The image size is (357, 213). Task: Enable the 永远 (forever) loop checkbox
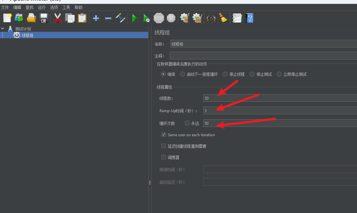[187, 123]
